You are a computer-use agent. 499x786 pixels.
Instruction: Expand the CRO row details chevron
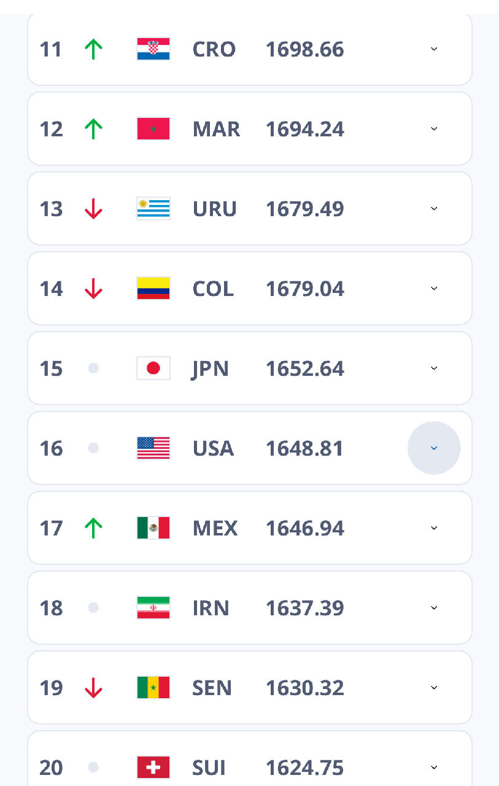[434, 49]
